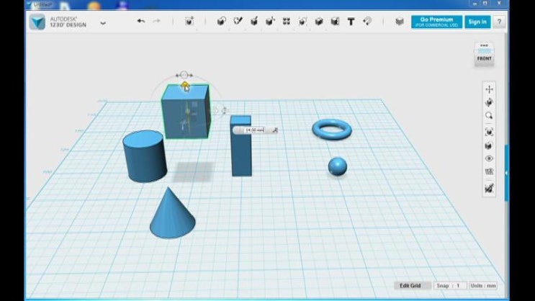Select the Zoom magnifier tool
The height and width of the screenshot is (301, 535).
pos(489,116)
